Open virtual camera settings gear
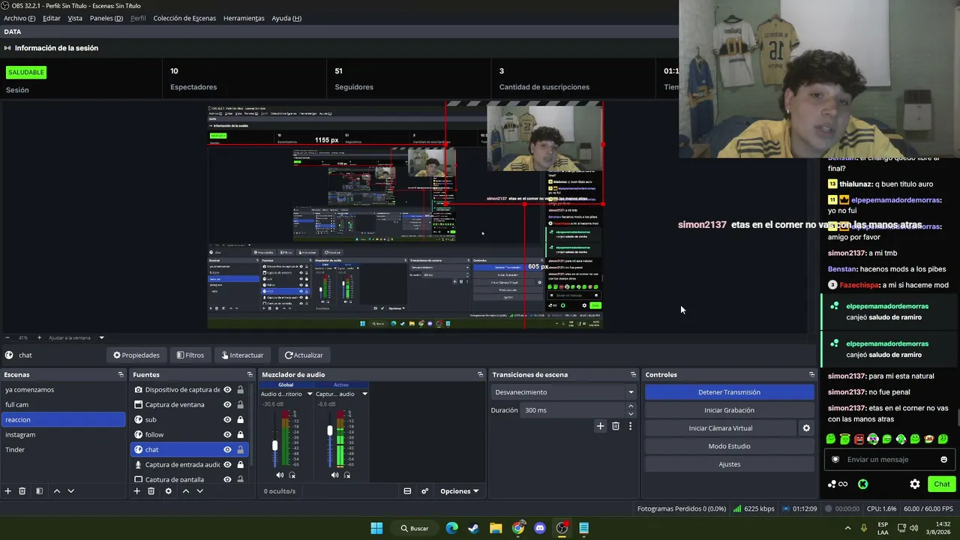Screen dimensions: 960x540 coord(806,428)
